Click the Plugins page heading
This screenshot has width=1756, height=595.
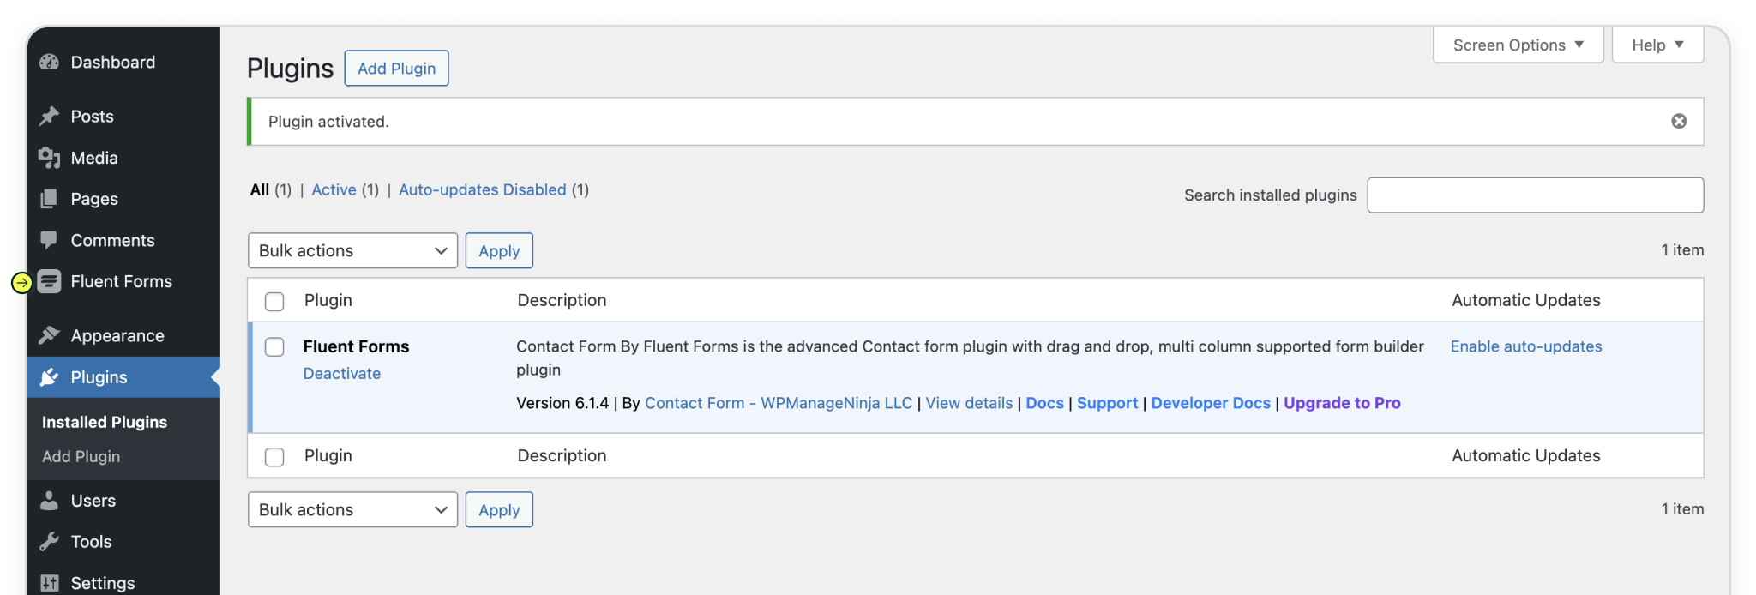pos(290,68)
